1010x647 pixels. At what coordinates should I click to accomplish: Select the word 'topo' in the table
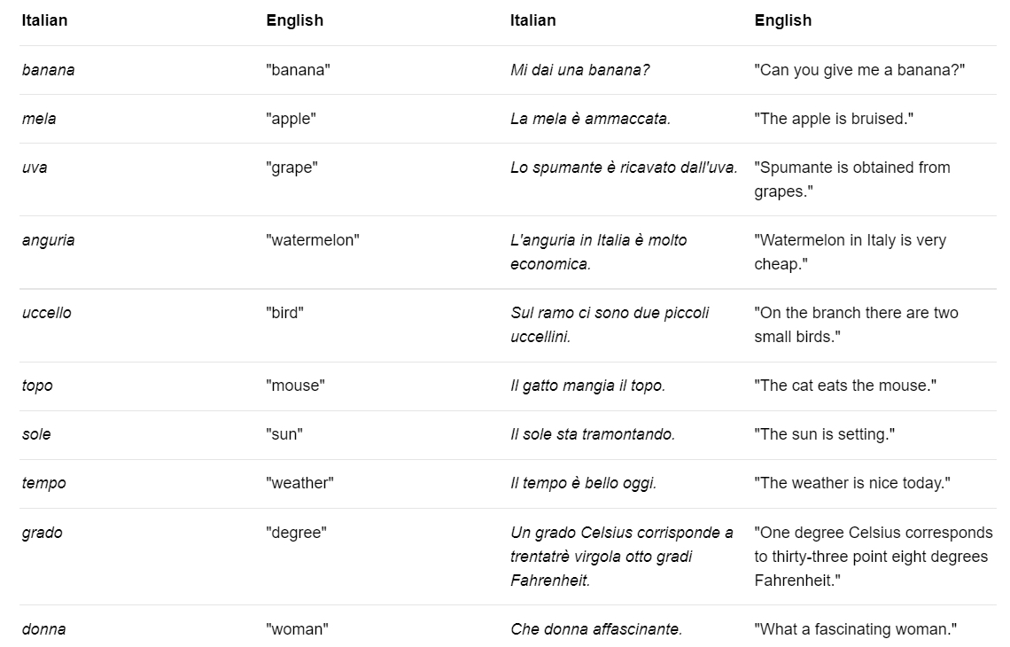(x=37, y=386)
